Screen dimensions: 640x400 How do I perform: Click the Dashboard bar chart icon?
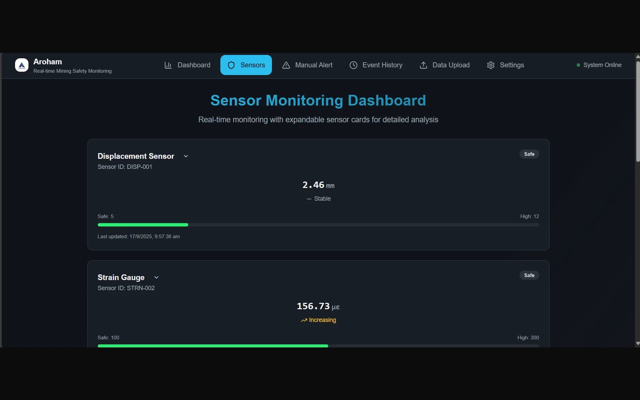coord(168,65)
